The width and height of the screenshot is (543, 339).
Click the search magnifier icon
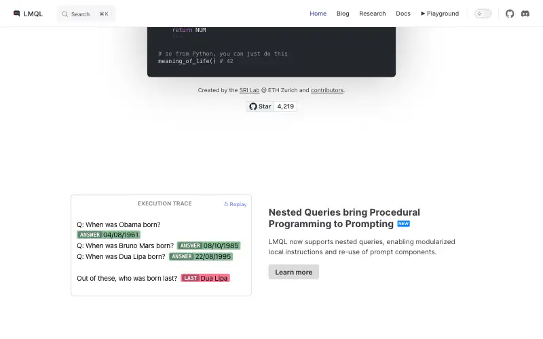coord(64,14)
